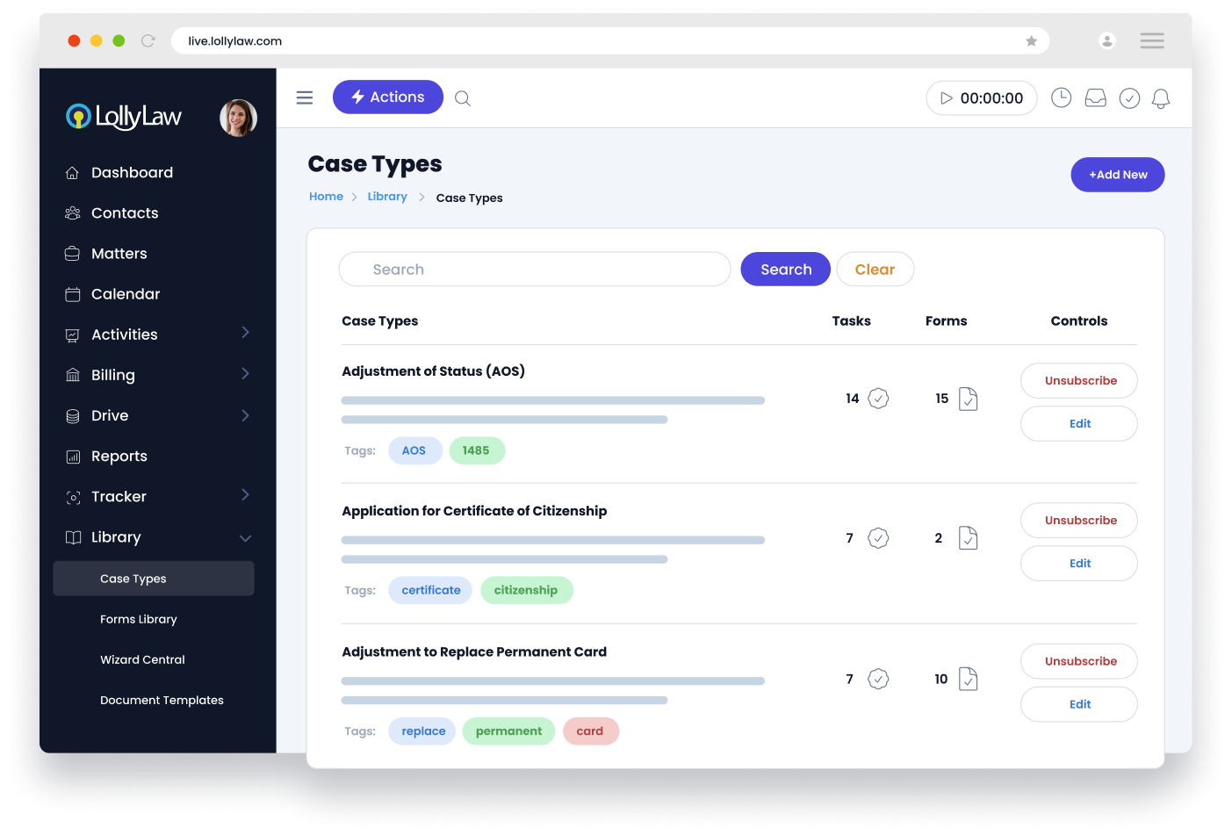Open the inbox tray icon
1232x835 pixels.
(x=1095, y=98)
